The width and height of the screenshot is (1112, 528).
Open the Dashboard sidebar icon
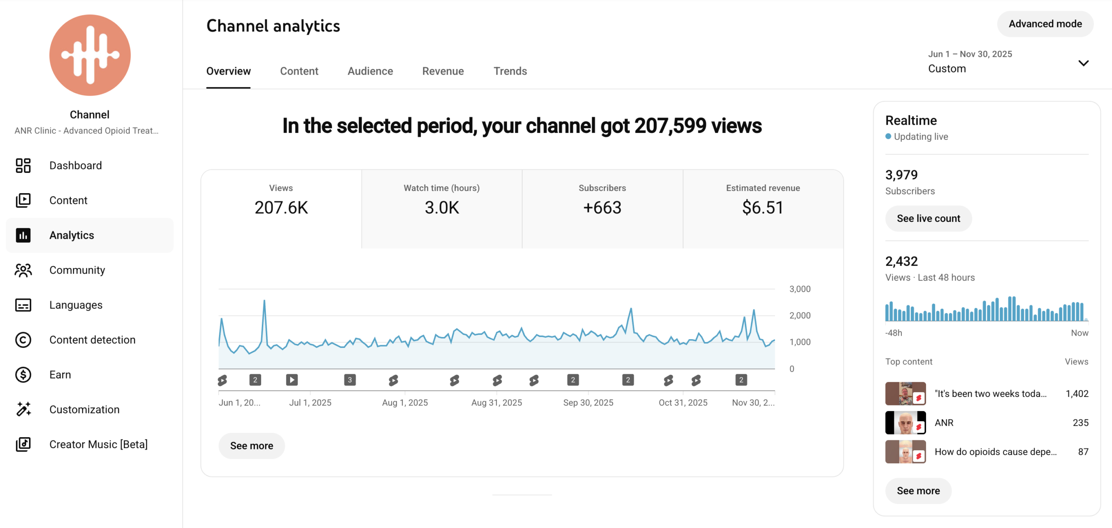click(23, 165)
